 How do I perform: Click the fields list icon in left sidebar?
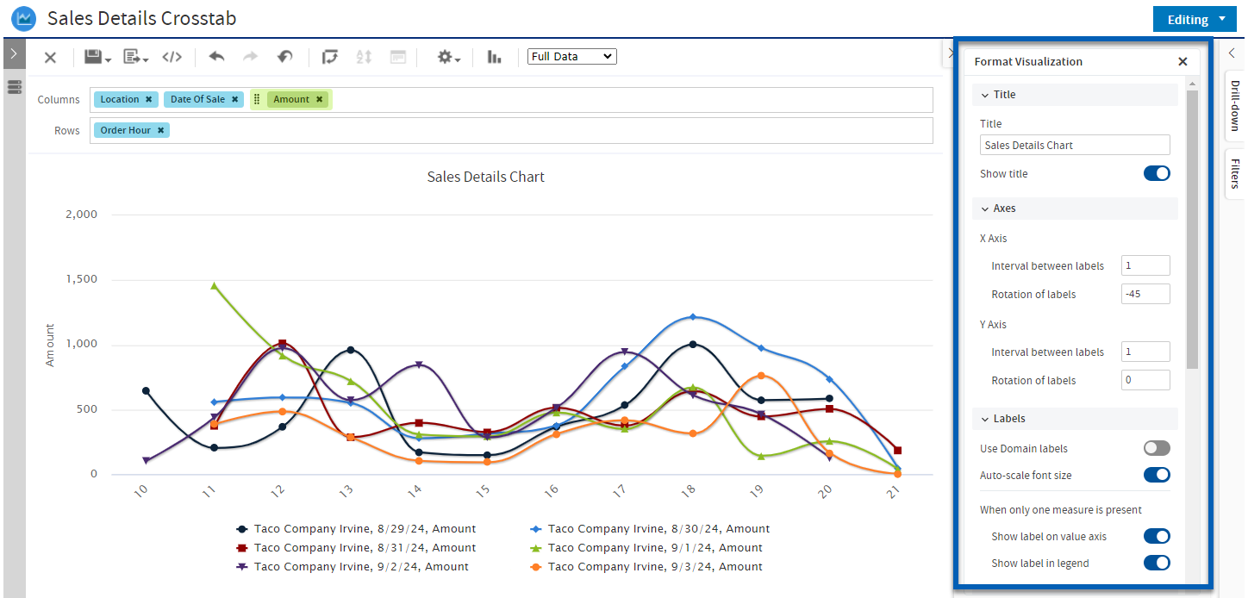pyautogui.click(x=14, y=87)
